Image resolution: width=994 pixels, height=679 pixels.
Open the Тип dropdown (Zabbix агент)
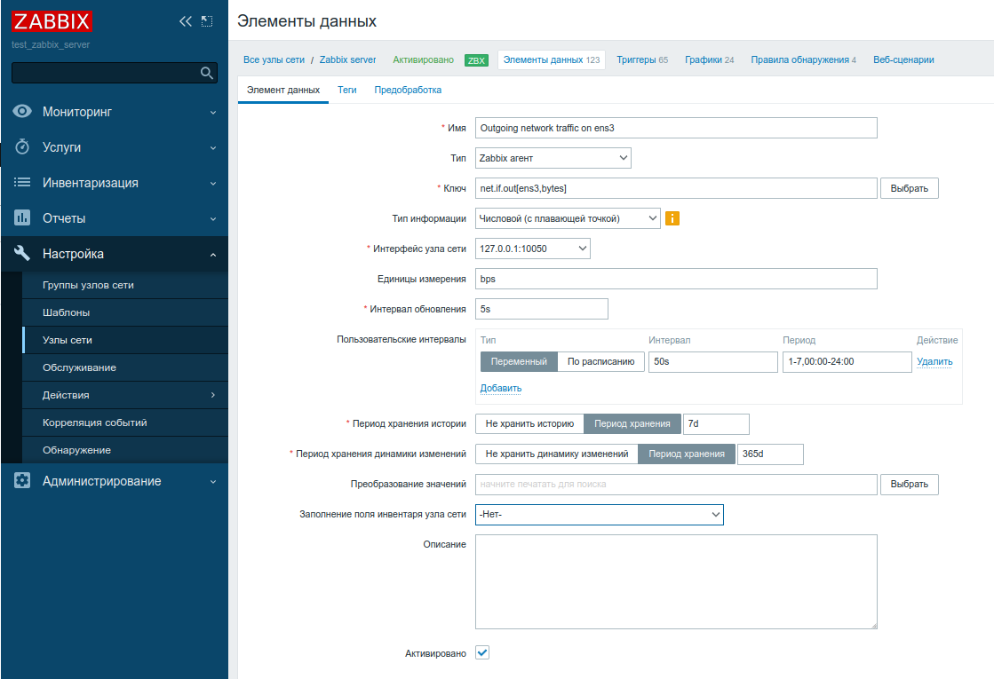pos(553,158)
